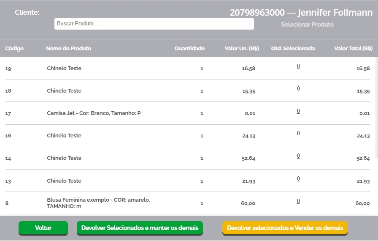The height and width of the screenshot is (241, 378).
Task: Click the Buscar Produto search field
Action: 154,24
